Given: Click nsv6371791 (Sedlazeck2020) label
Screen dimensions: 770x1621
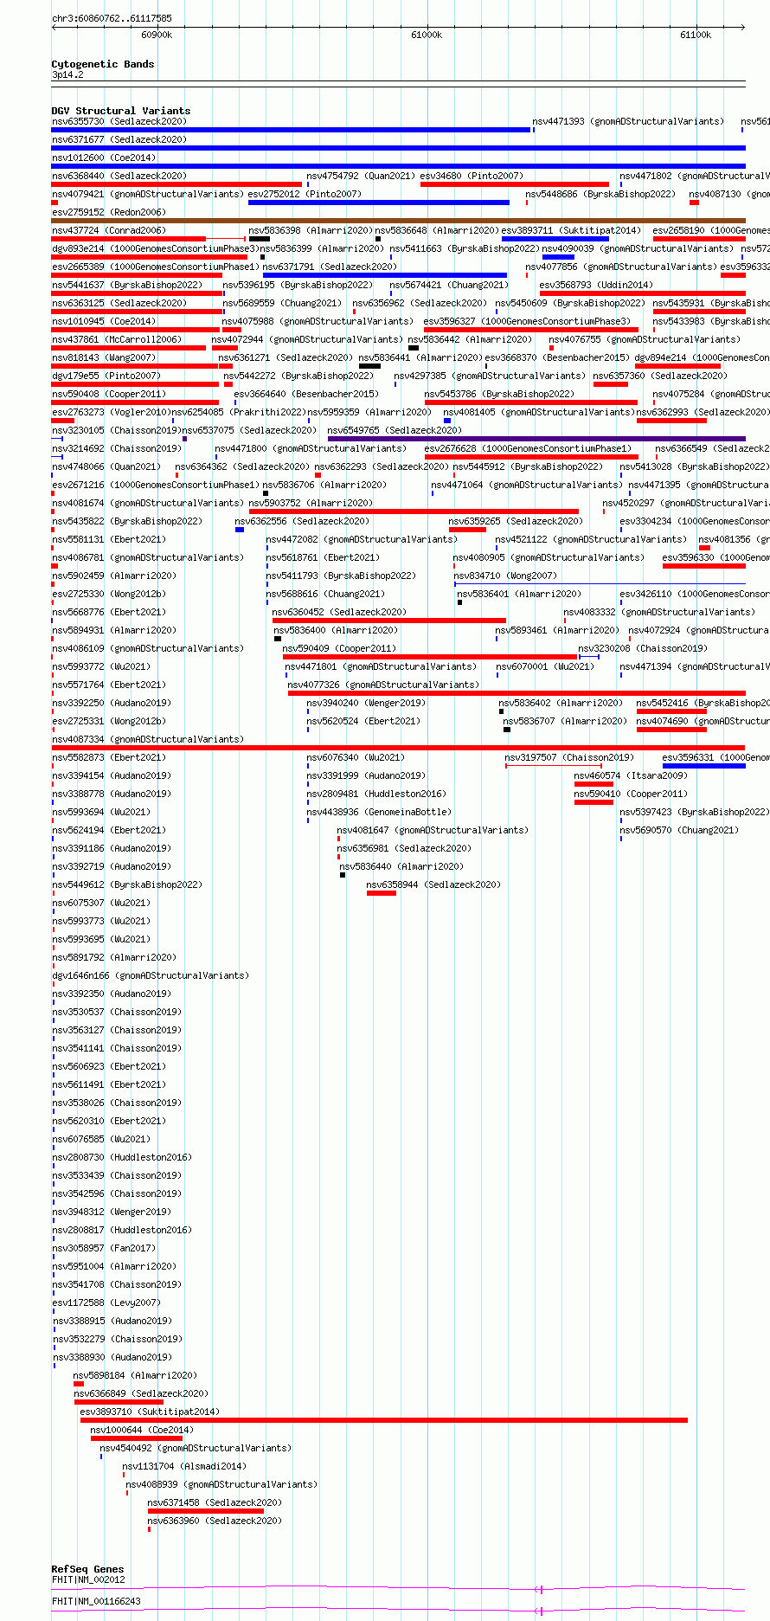Looking at the screenshot, I should (x=330, y=267).
